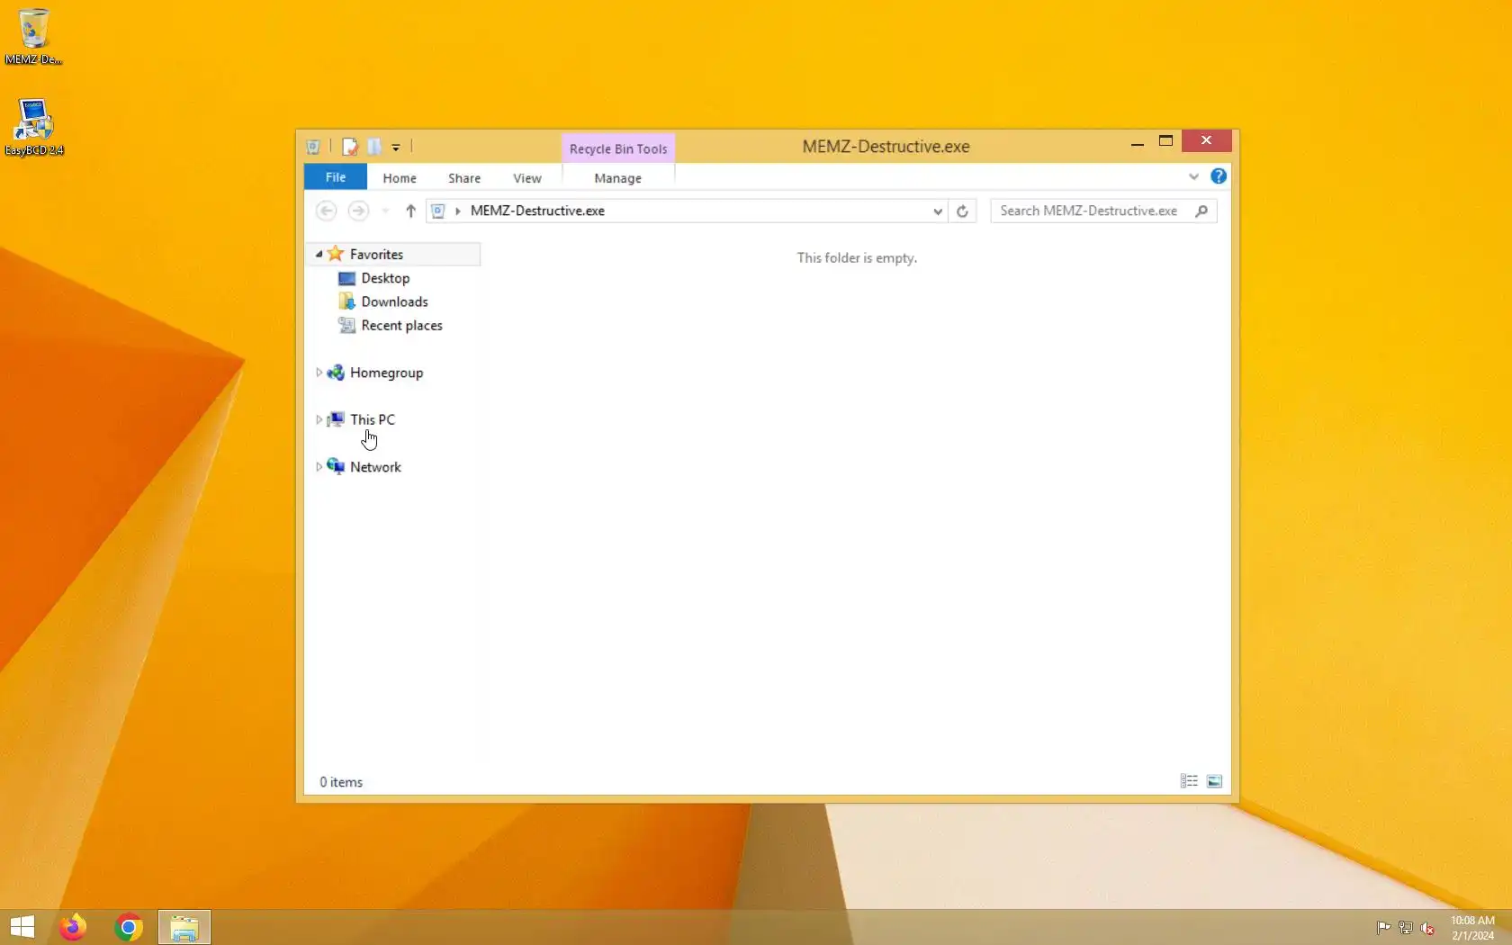
Task: Switch to Details view in the status bar
Action: [x=1189, y=781]
